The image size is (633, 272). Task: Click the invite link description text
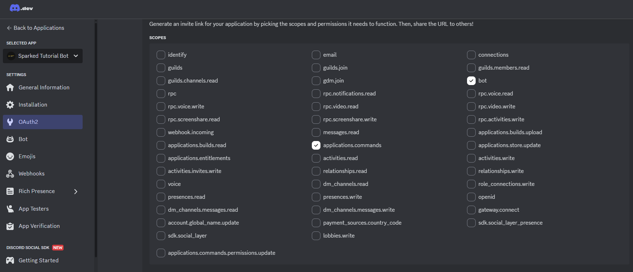[x=311, y=24]
